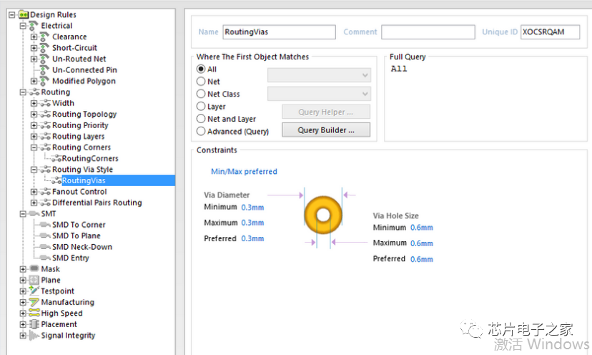Click the Un-Connected Pin rule icon
Screen dimensions: 592x355
pos(45,70)
